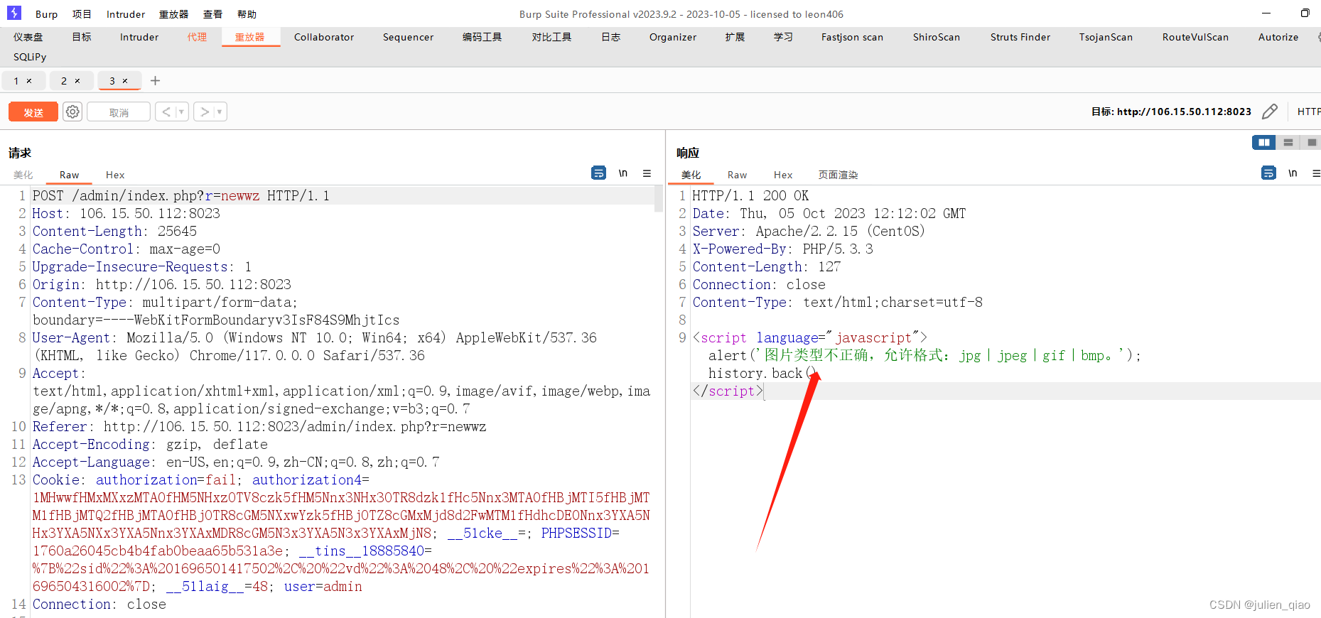
Task: Switch to the Intruder tool tab
Action: click(x=139, y=37)
